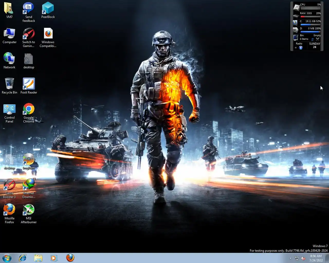Empty the bin with the X icon
Image resolution: width=329 pixels, height=263 pixels.
tap(318, 39)
